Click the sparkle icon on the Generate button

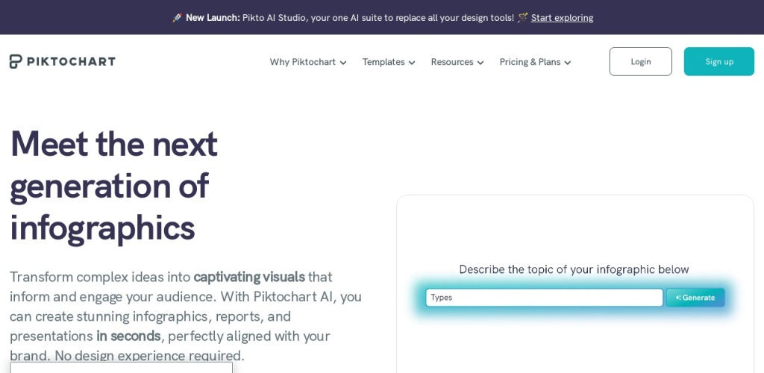pos(678,298)
